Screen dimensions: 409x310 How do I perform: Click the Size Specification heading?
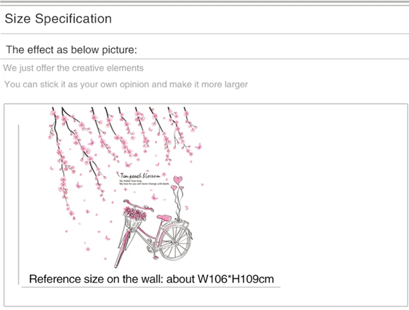58,19
